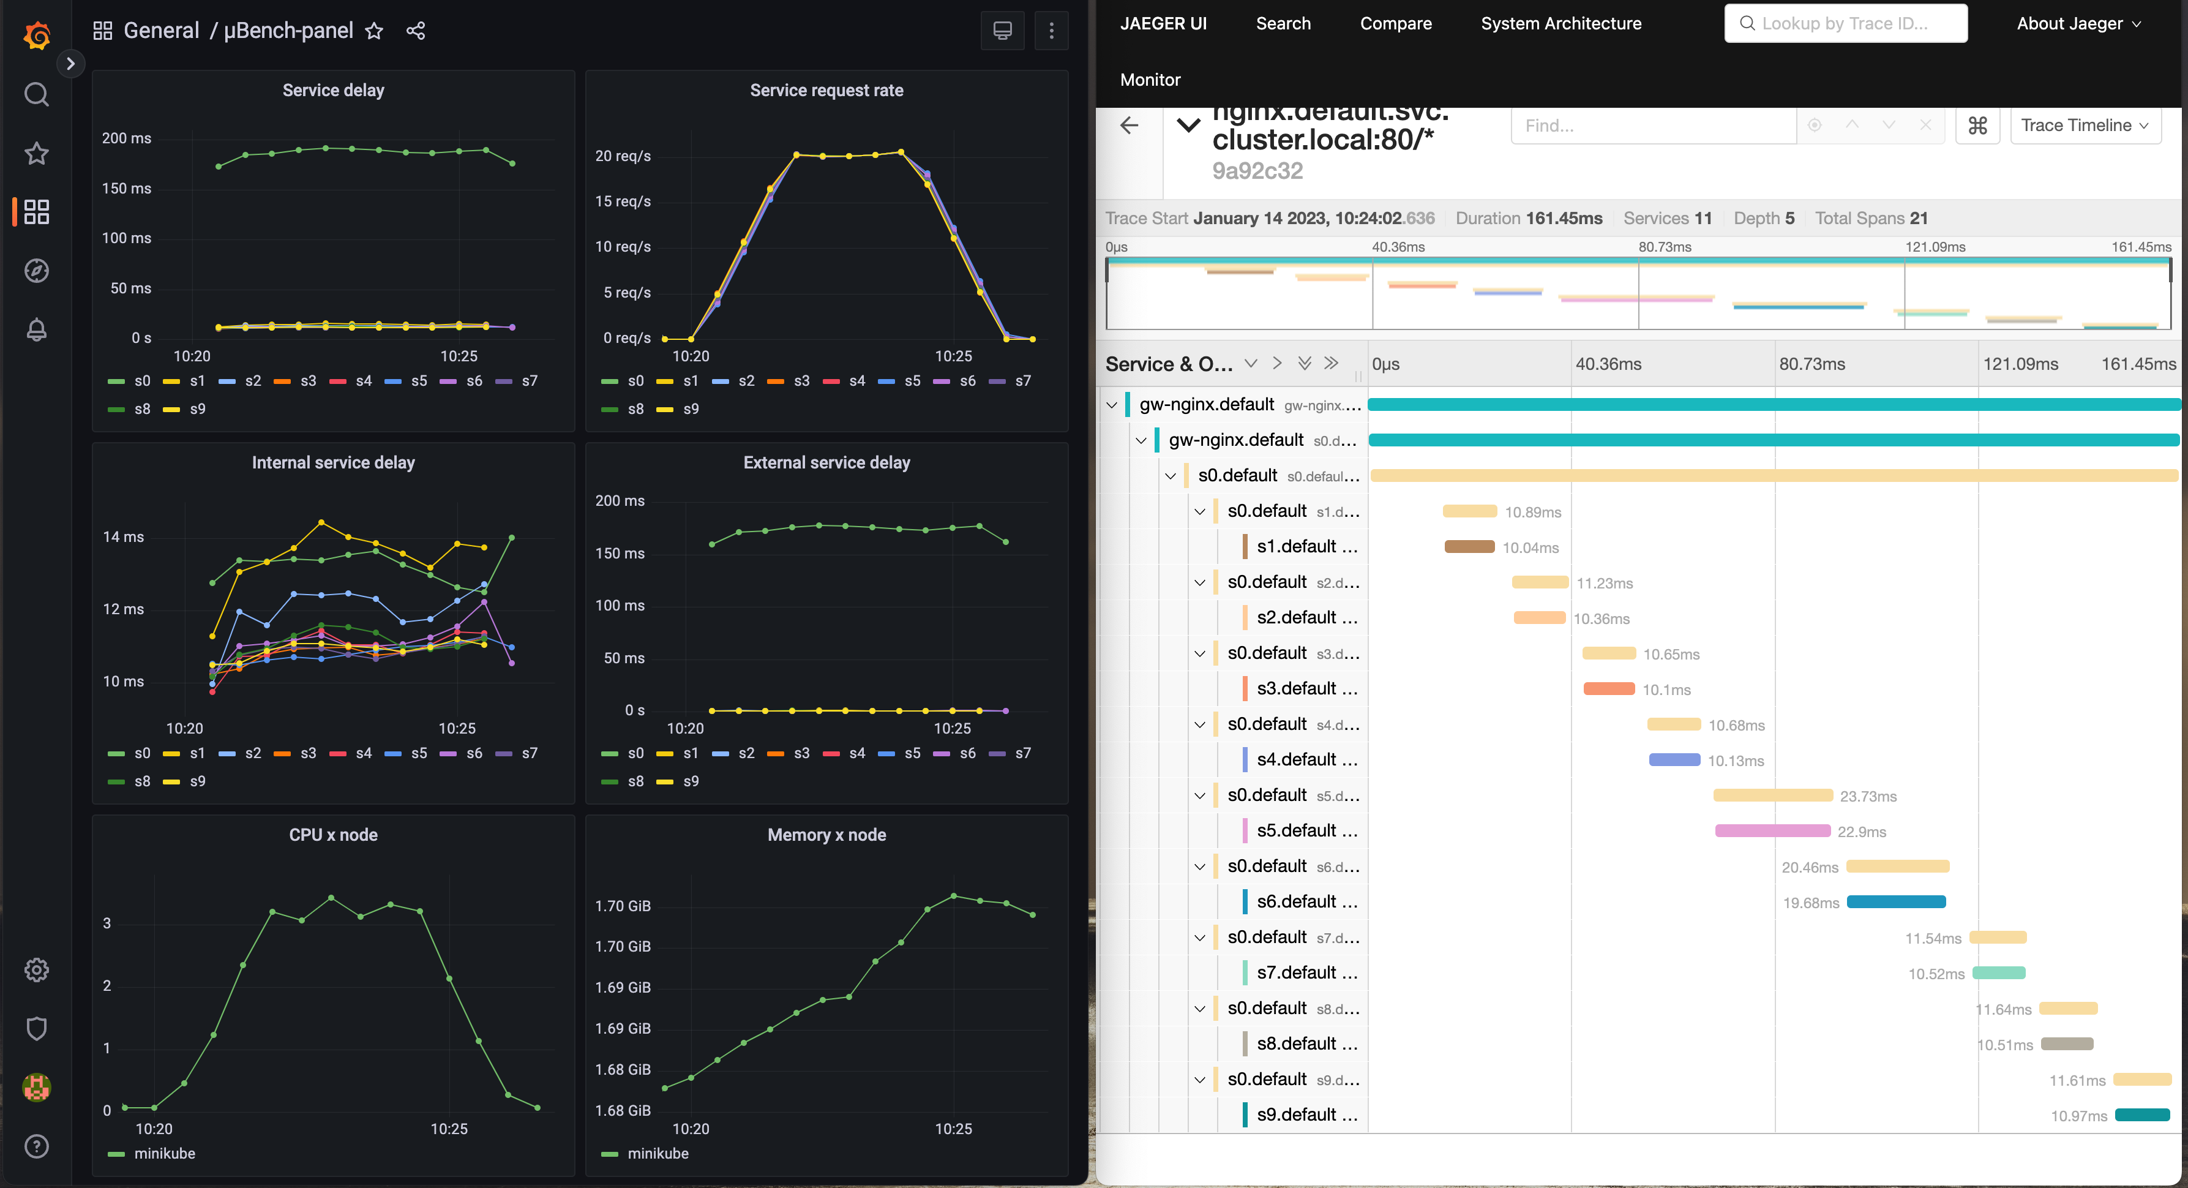Go to System Architecture tab

click(1560, 24)
